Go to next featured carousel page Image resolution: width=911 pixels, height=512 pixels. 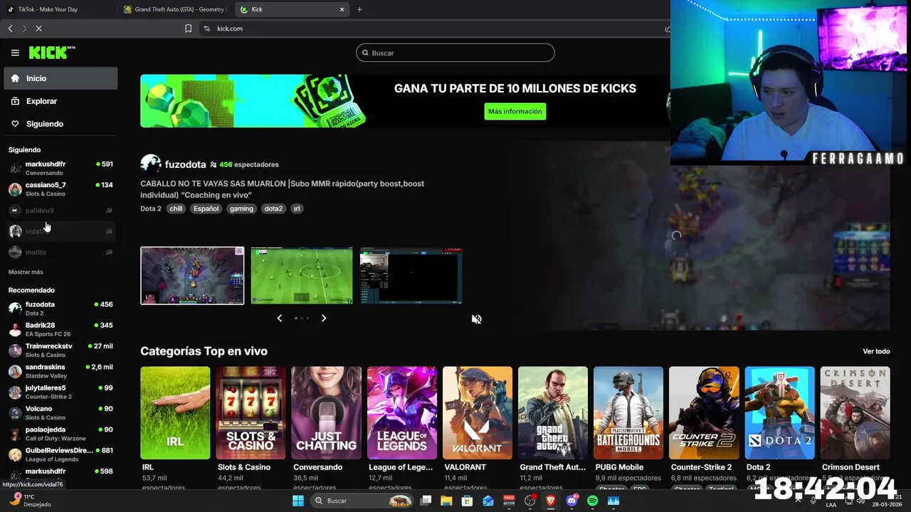[324, 318]
